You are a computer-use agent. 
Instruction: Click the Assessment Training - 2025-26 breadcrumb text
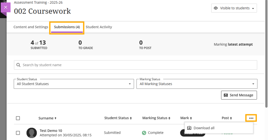click(38, 2)
